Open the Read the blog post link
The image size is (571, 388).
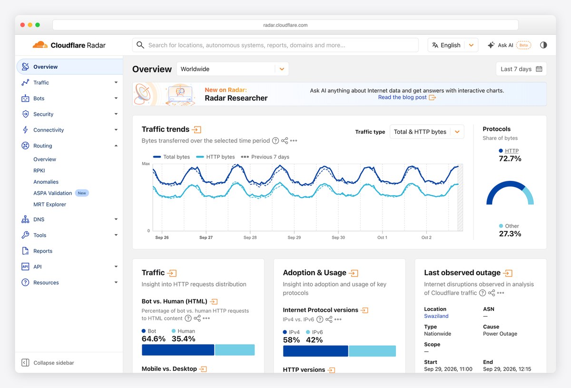[407, 97]
